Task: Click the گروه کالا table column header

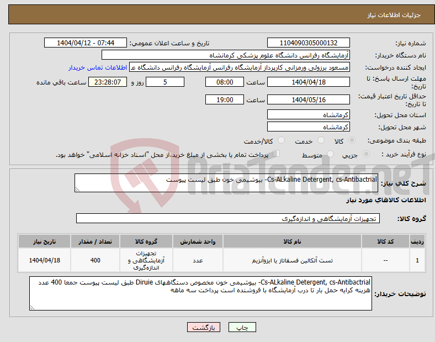Action: (146, 241)
